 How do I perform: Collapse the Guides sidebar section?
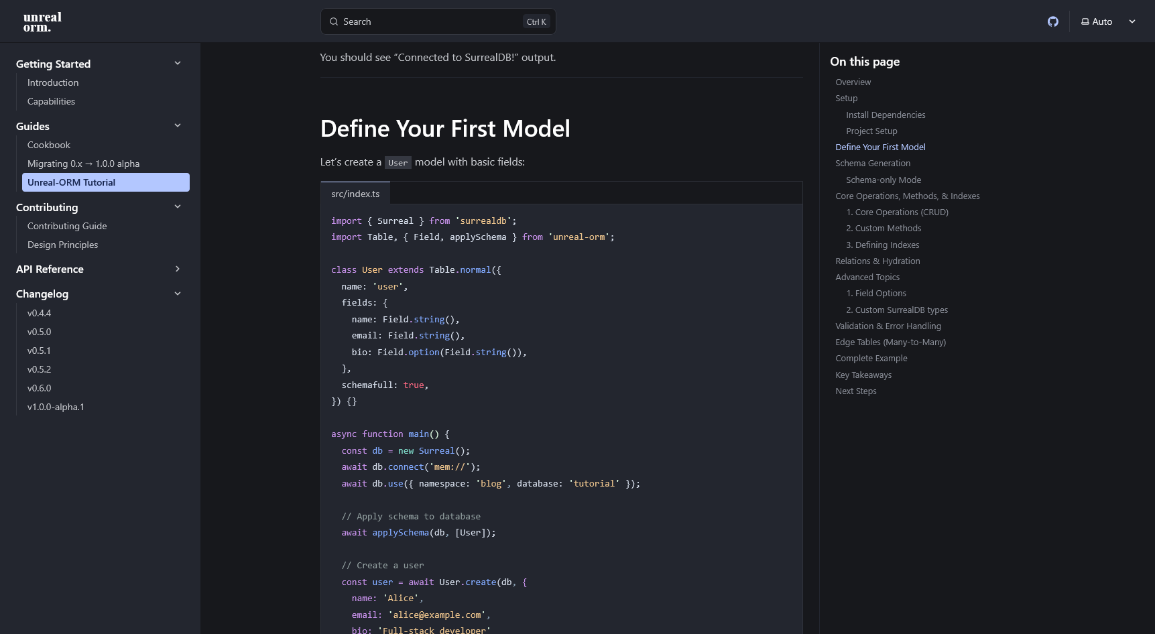pyautogui.click(x=178, y=126)
